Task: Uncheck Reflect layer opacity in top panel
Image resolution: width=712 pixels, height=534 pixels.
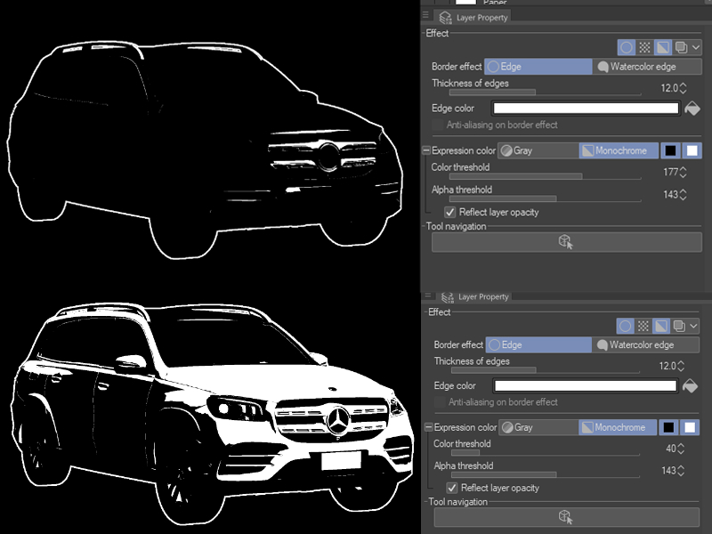Action: click(450, 213)
